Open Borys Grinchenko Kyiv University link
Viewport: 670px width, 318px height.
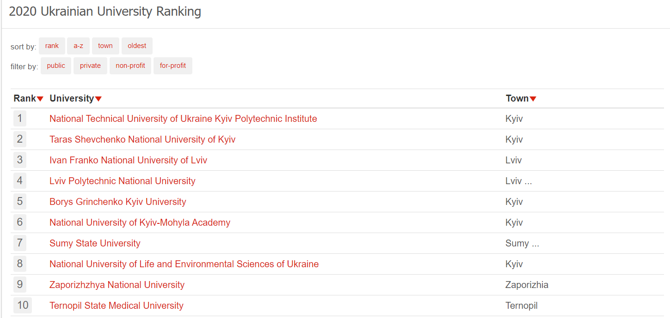click(118, 202)
